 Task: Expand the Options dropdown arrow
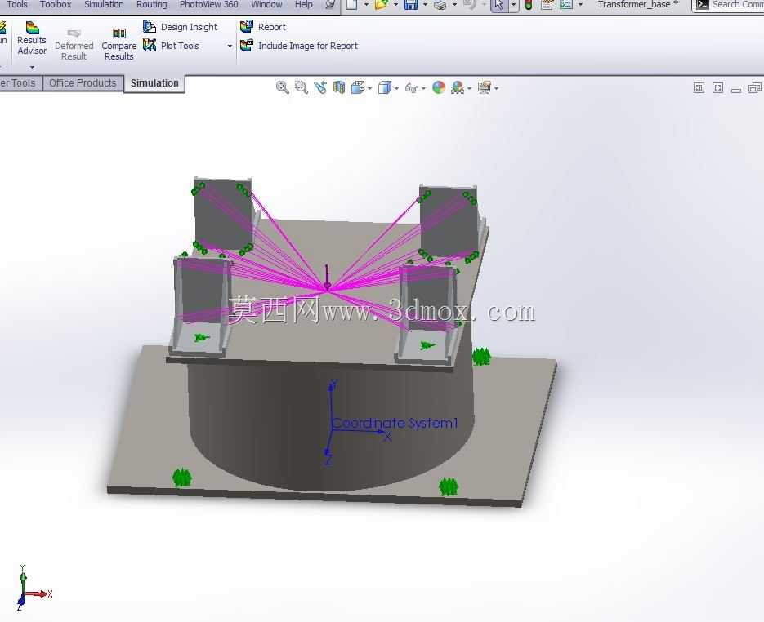click(580, 5)
